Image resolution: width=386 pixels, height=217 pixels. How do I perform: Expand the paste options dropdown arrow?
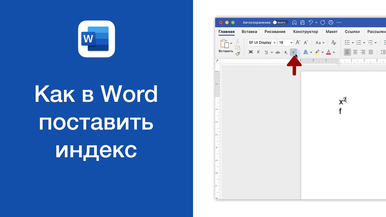[231, 43]
